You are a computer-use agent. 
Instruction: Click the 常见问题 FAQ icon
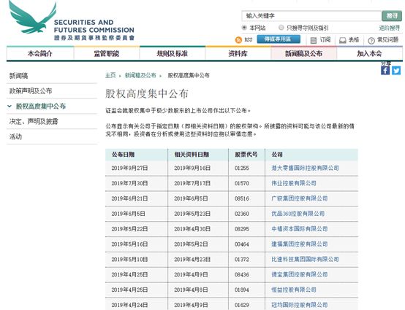(371, 40)
